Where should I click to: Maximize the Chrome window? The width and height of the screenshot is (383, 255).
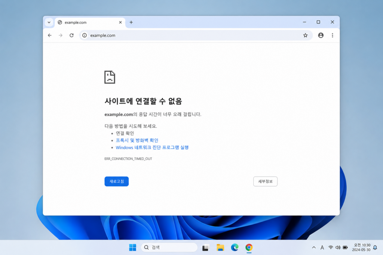click(x=318, y=22)
